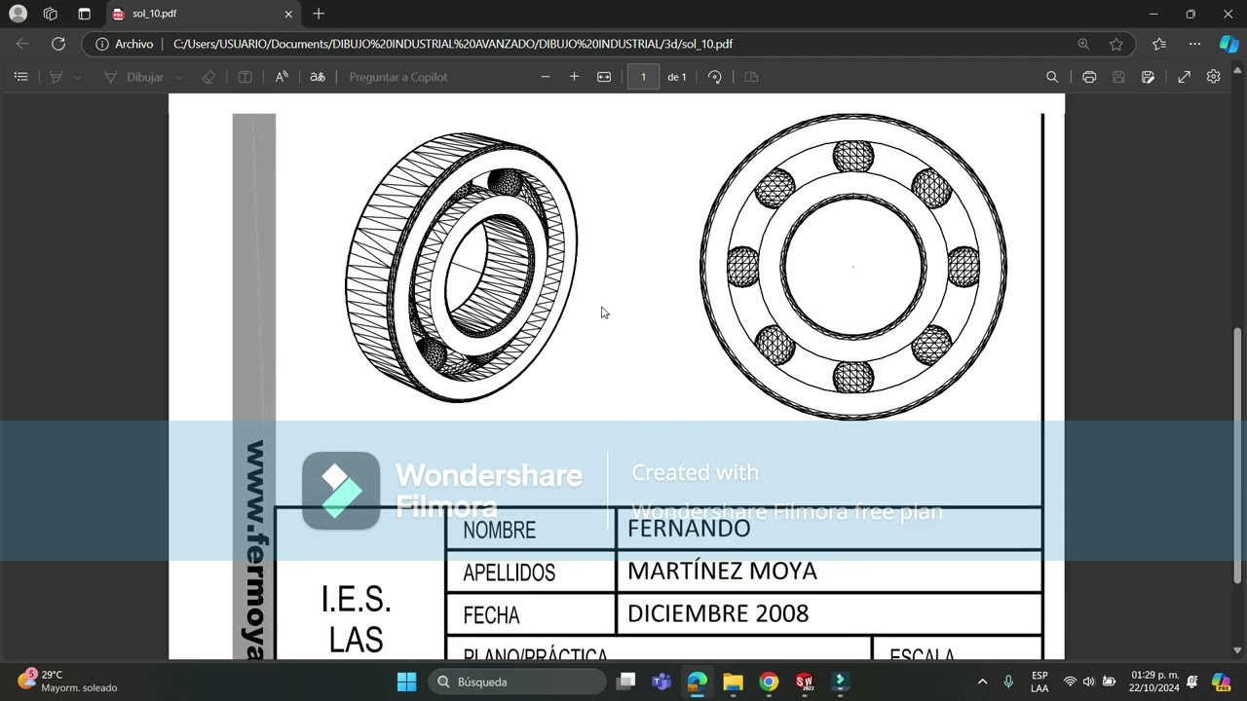Show hidden system tray icons
Image resolution: width=1247 pixels, height=701 pixels.
click(982, 682)
